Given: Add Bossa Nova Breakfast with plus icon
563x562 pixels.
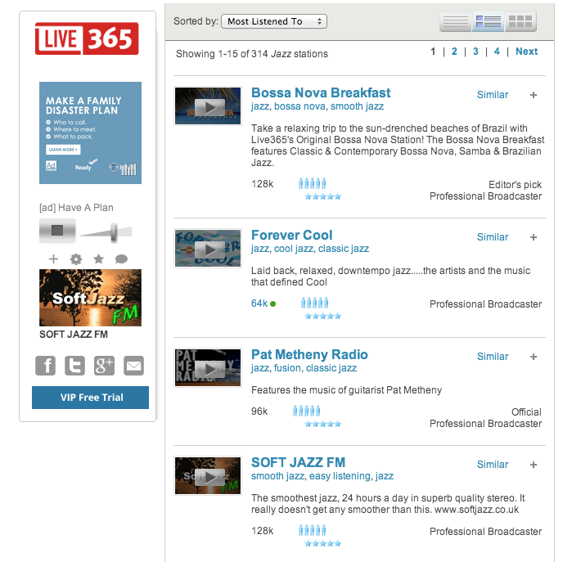Looking at the screenshot, I should click(534, 95).
